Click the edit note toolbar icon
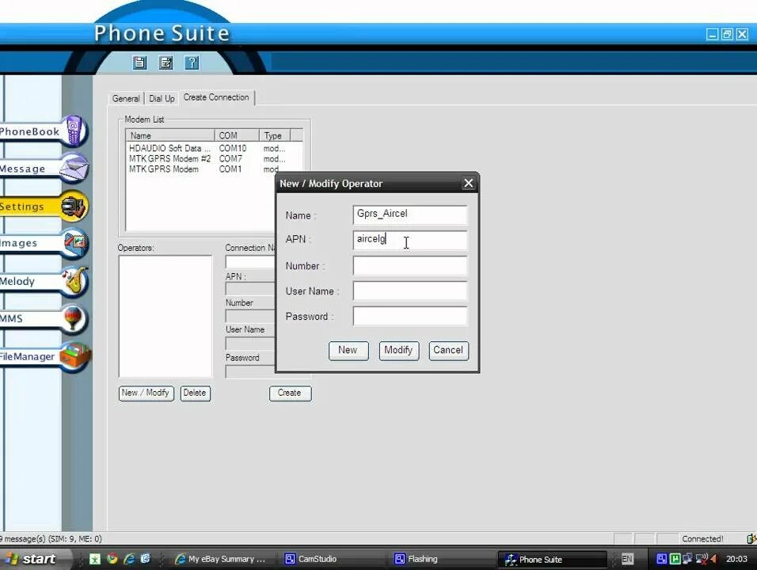757x570 pixels. tap(166, 63)
